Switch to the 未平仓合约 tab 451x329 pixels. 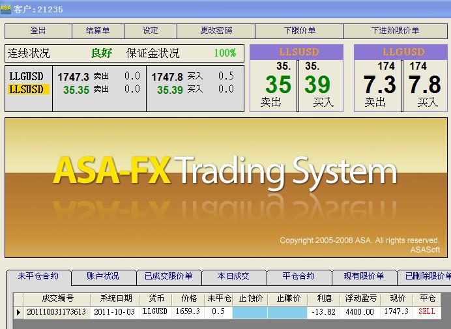click(38, 276)
